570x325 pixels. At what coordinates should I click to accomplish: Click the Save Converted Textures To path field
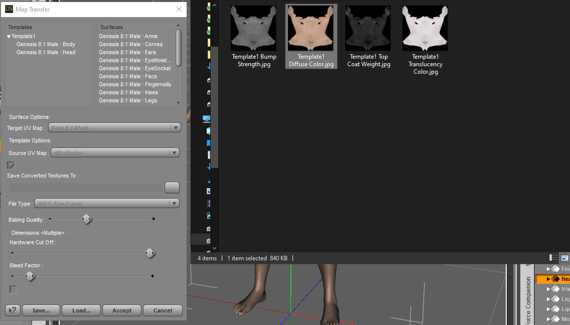[85, 188]
